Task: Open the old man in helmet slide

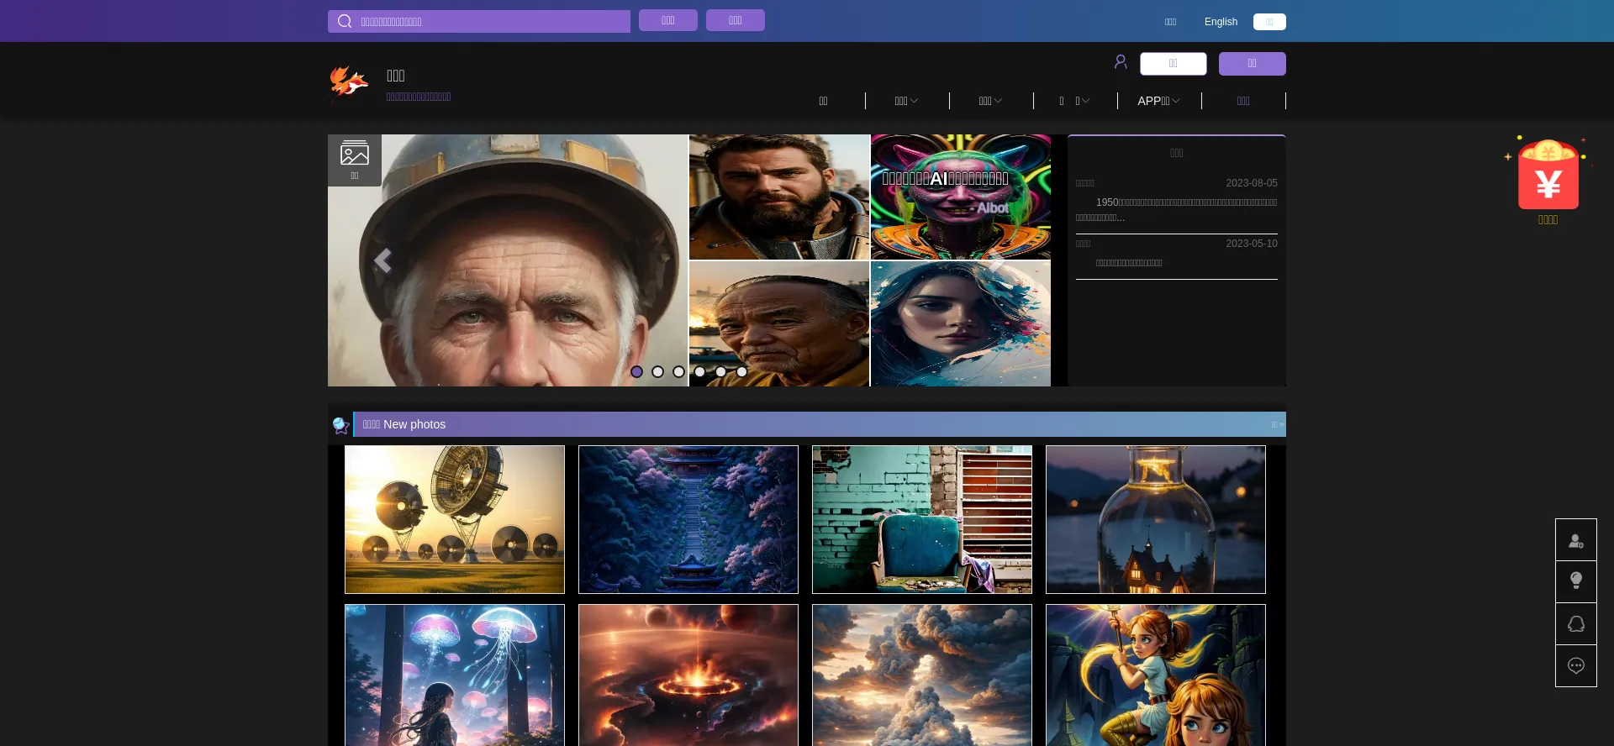Action: pyautogui.click(x=508, y=260)
